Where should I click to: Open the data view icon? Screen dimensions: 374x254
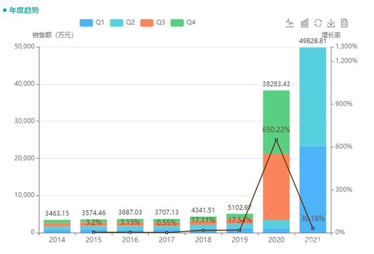(344, 23)
